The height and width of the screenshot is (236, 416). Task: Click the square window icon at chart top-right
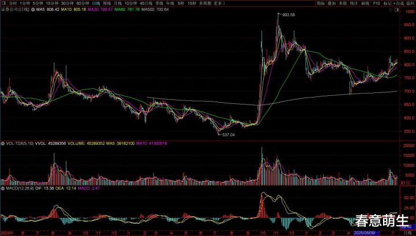point(396,10)
